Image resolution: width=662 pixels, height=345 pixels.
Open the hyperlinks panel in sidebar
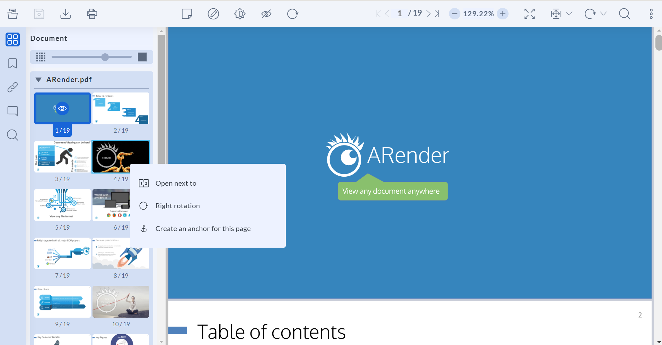[x=12, y=87]
